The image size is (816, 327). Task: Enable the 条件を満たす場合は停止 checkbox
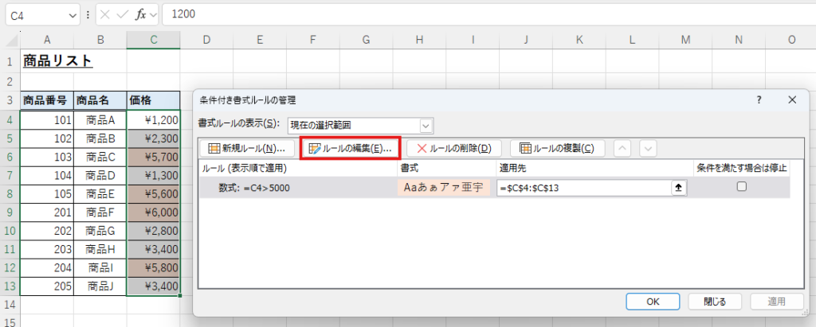741,187
